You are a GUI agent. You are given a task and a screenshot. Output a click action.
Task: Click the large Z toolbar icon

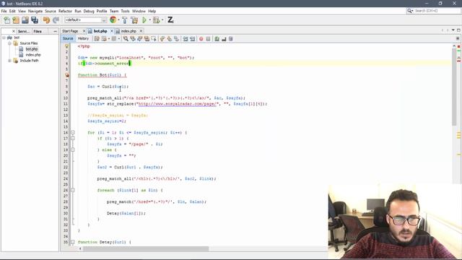170,20
